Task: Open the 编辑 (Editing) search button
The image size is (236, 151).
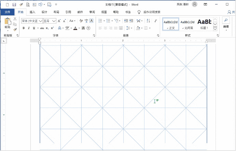Action: pos(226,20)
